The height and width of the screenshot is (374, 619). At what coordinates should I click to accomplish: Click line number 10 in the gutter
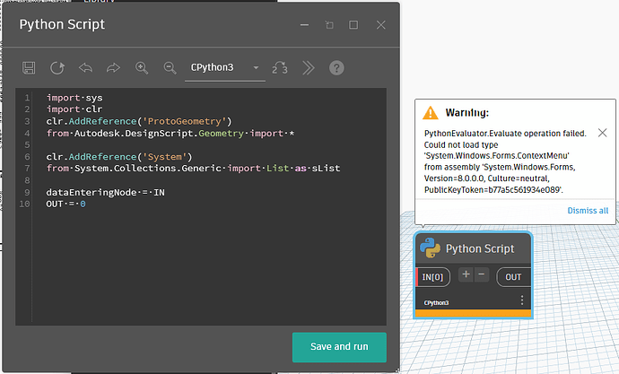(24, 204)
